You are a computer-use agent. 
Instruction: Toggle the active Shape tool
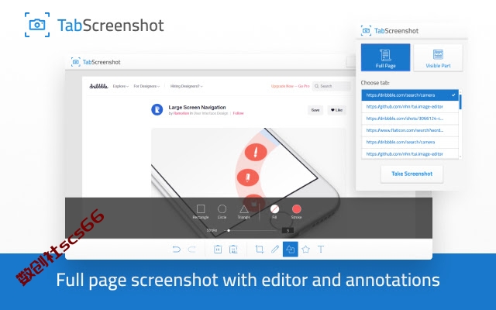tap(290, 250)
